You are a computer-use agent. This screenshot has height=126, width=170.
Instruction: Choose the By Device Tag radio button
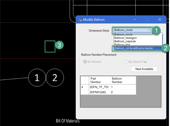click(126, 62)
